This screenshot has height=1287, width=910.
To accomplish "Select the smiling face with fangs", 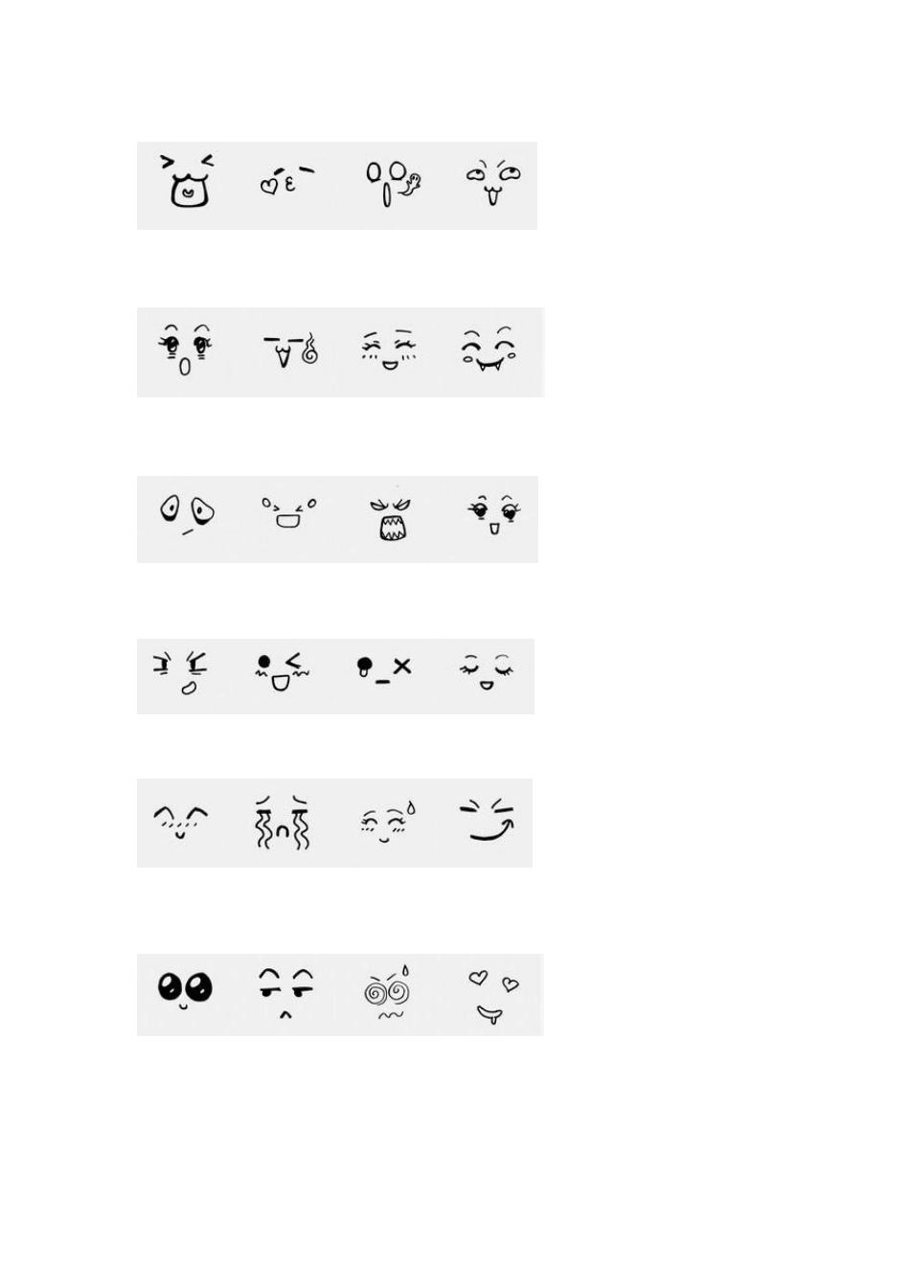I will [489, 350].
